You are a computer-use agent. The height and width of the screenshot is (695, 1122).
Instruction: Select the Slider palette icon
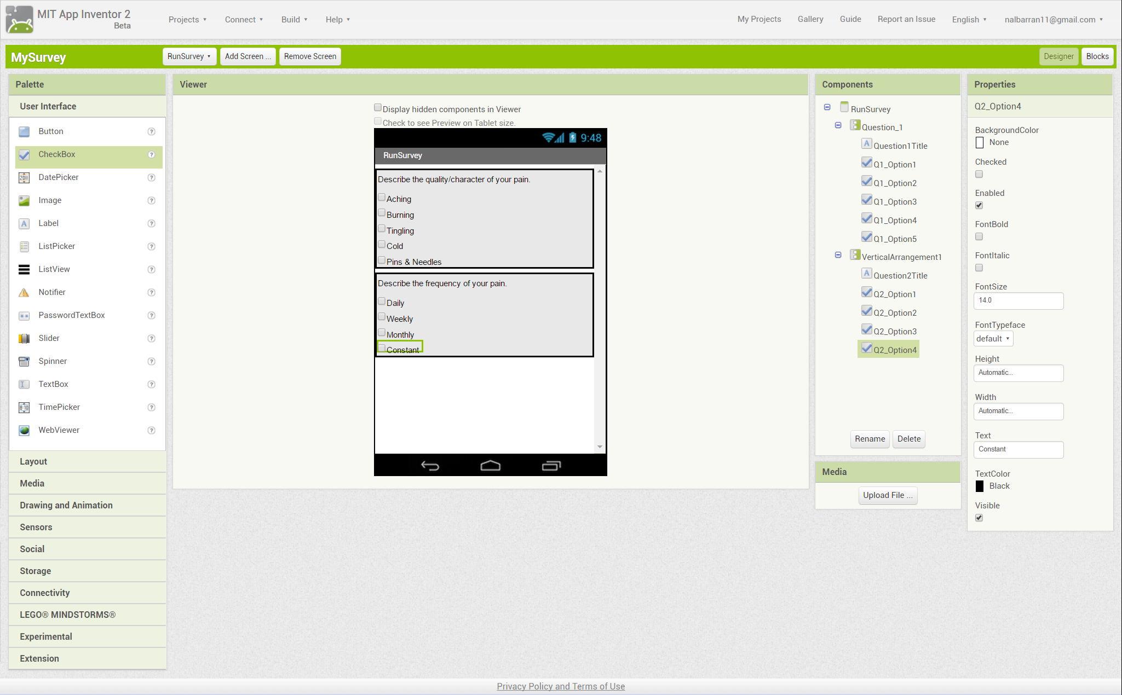point(24,338)
